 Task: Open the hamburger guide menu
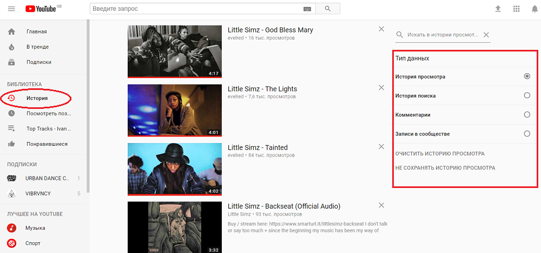point(11,9)
